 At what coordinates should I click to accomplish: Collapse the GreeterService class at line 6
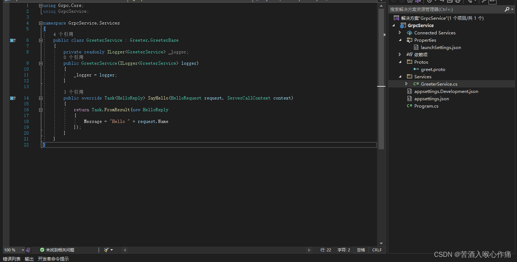(41, 40)
